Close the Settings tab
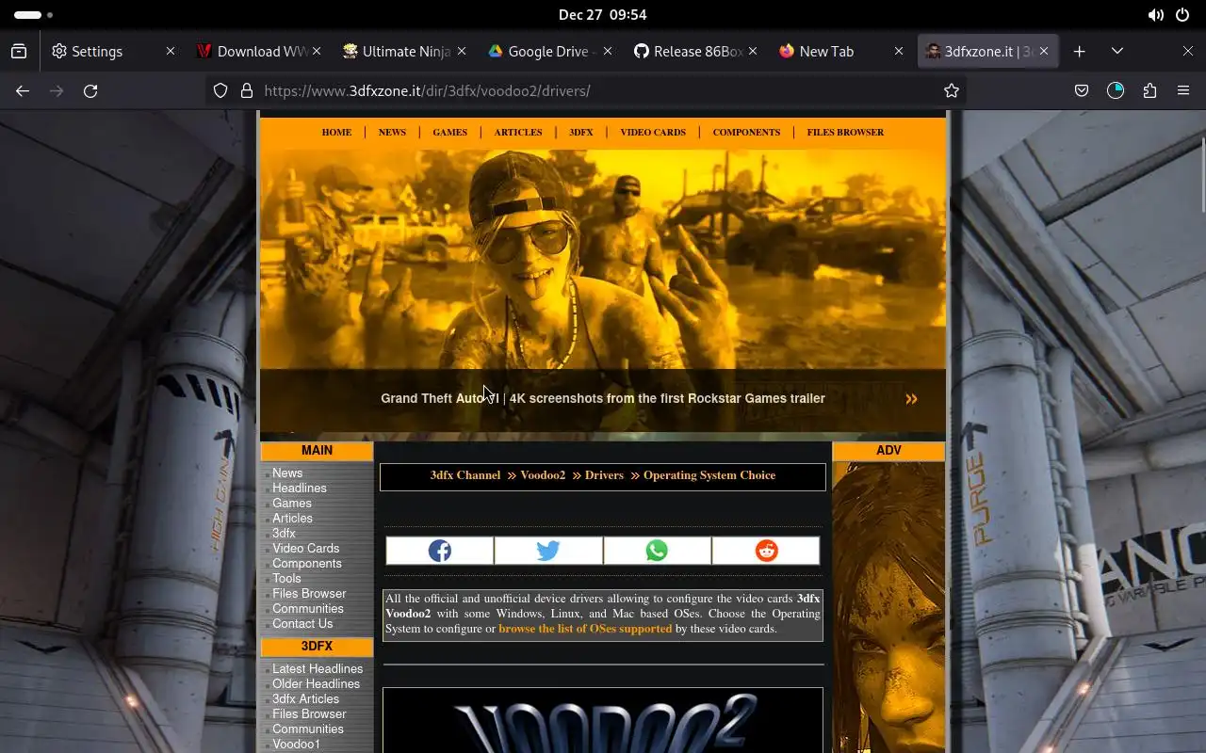The height and width of the screenshot is (753, 1206). point(170,51)
